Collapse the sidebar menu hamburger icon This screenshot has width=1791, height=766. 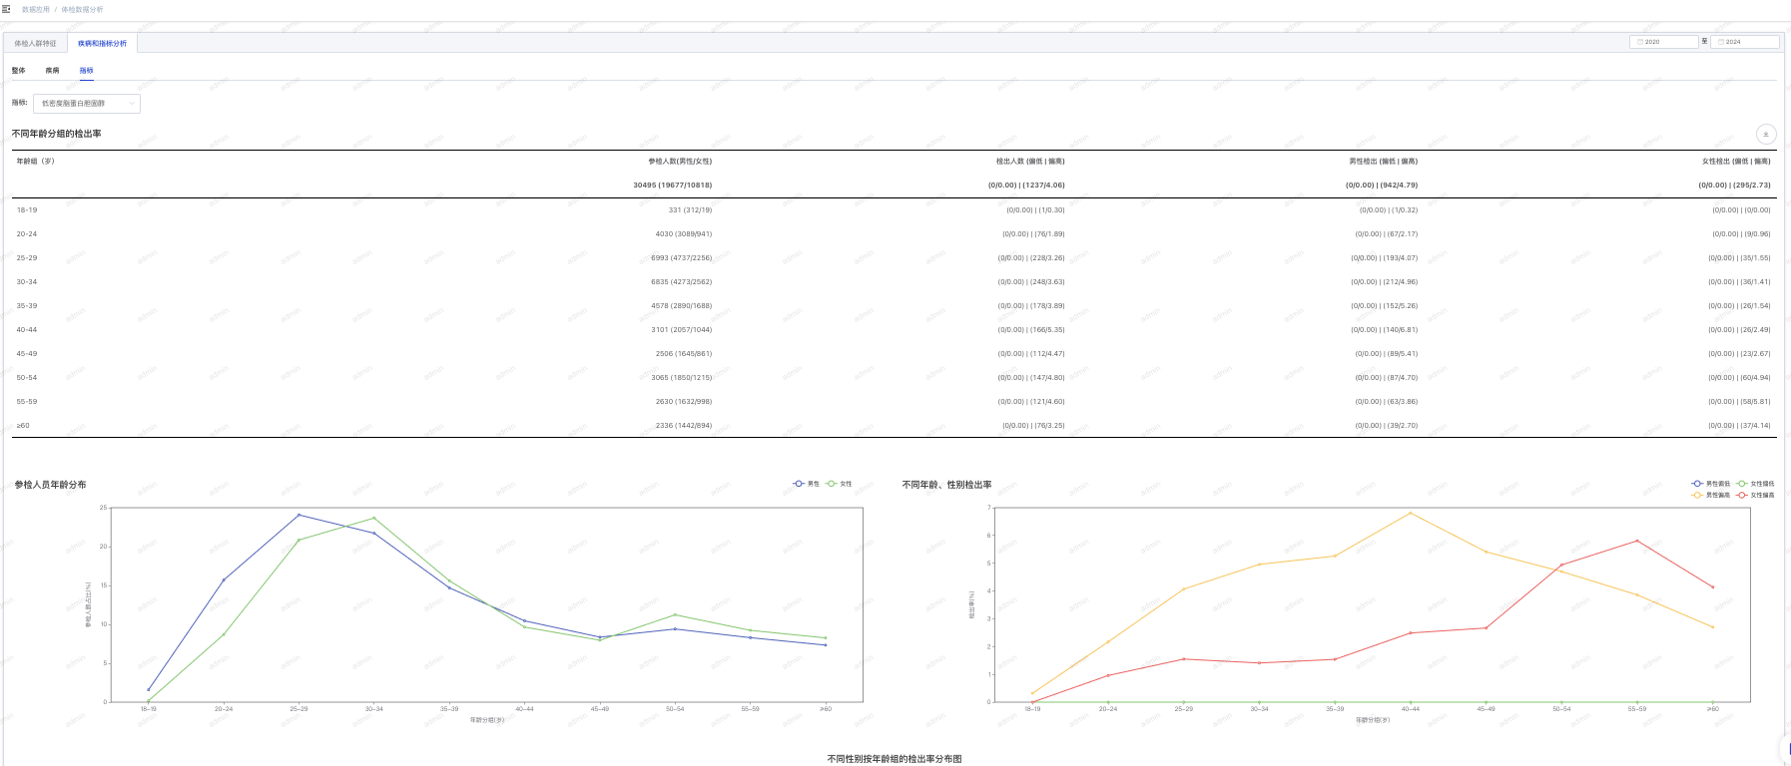[6, 9]
